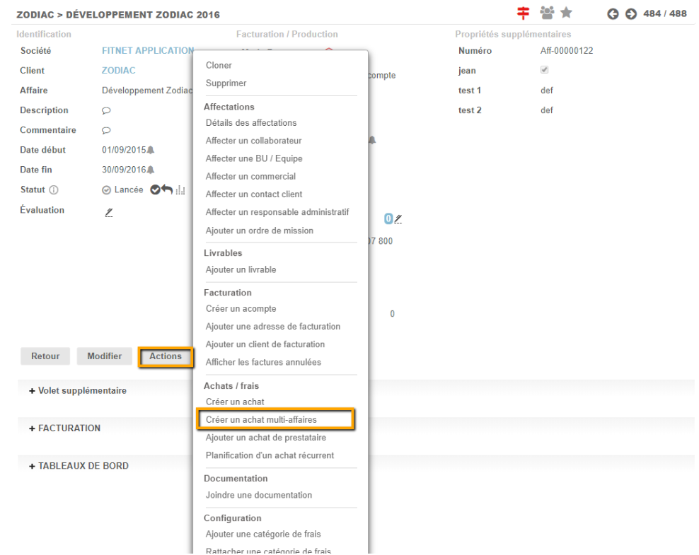Expand the TABLEAUX DE BORD section
Viewport: 699px width, 555px height.
point(79,466)
